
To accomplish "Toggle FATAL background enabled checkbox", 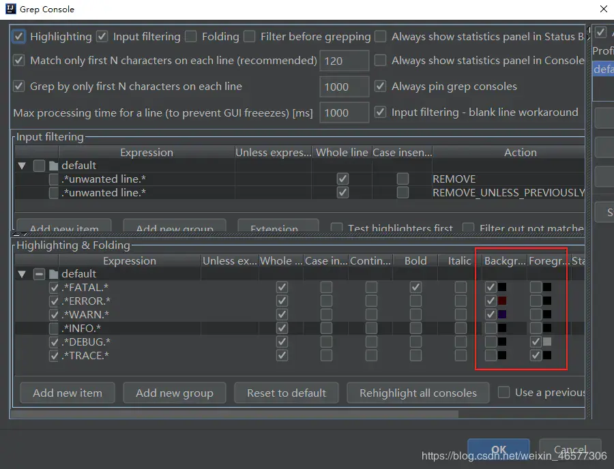I will pos(491,288).
